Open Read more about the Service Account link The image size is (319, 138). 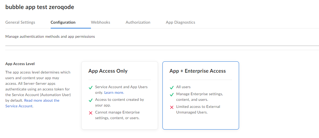point(32,103)
